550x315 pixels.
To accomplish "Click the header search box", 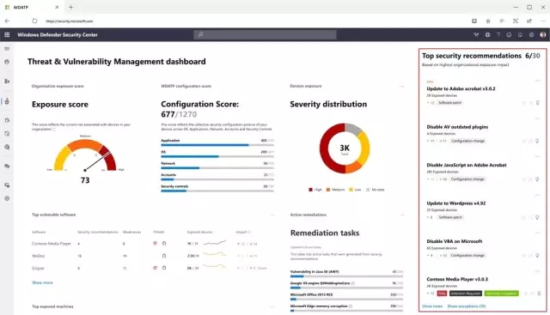I will [x=265, y=34].
